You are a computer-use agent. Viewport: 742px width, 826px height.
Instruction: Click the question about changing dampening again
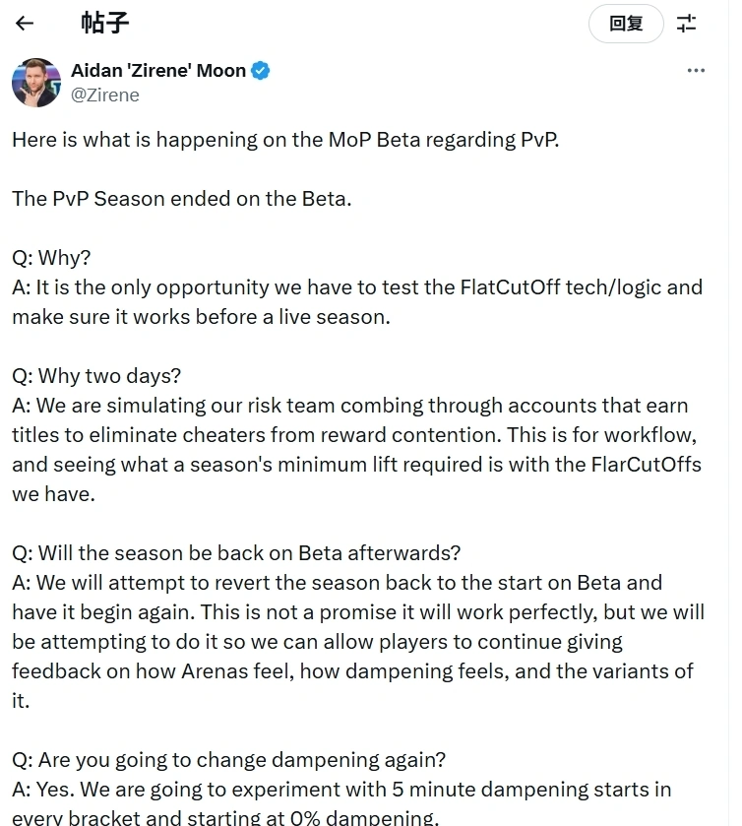pyautogui.click(x=229, y=760)
